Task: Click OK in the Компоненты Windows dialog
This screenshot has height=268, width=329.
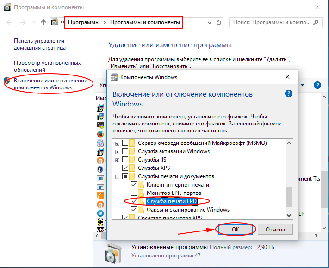Action: (x=236, y=230)
